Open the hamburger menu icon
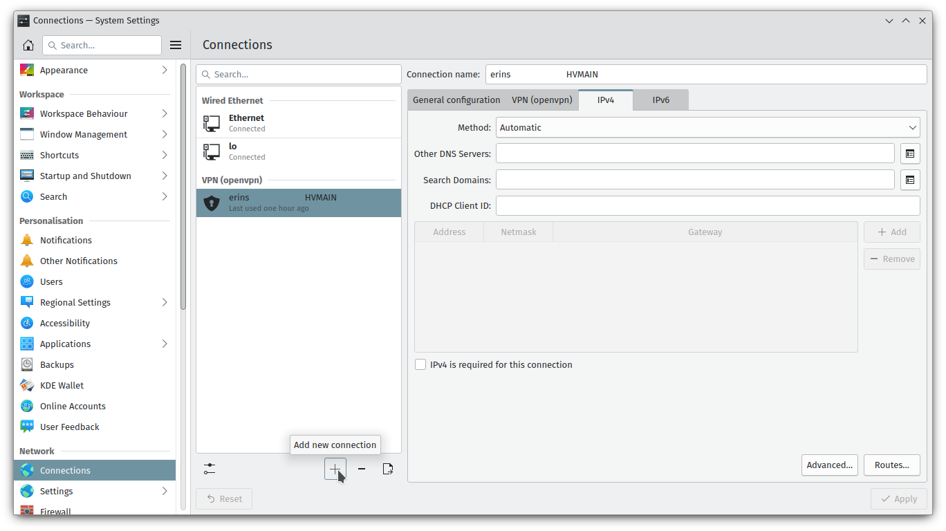 tap(176, 45)
